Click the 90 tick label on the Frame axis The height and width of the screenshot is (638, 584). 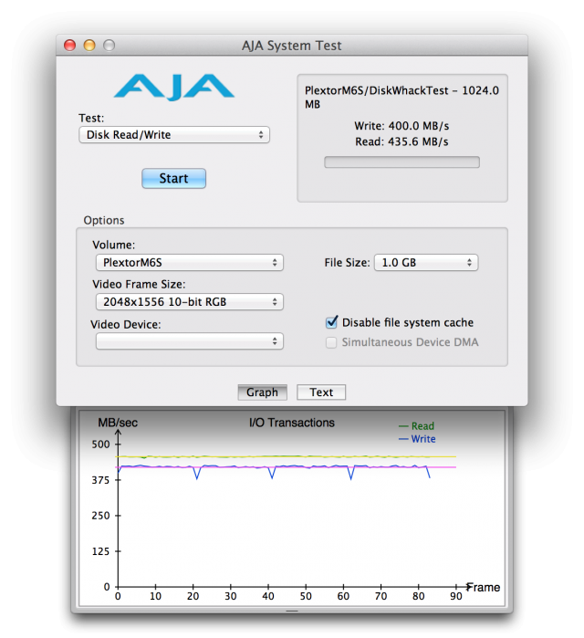[x=456, y=596]
